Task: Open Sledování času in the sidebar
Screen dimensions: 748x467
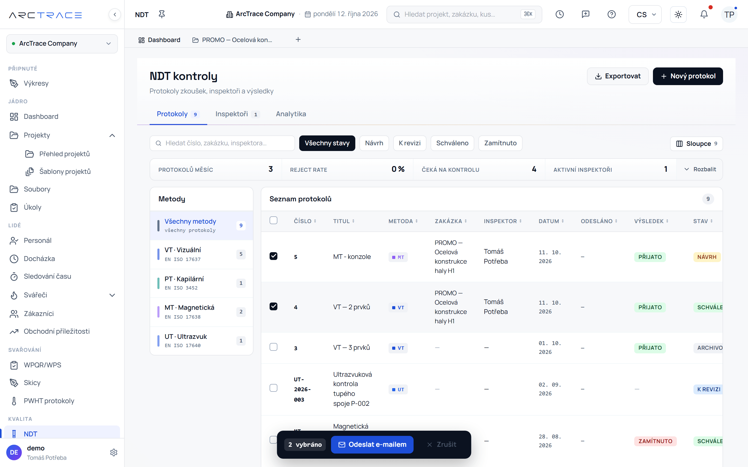Action: click(62, 276)
